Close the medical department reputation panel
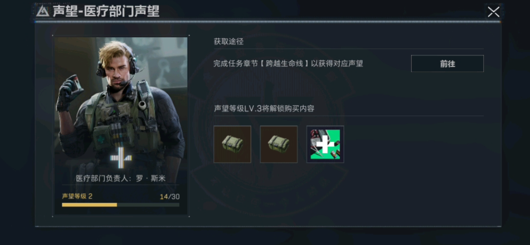The image size is (530, 245). (493, 12)
